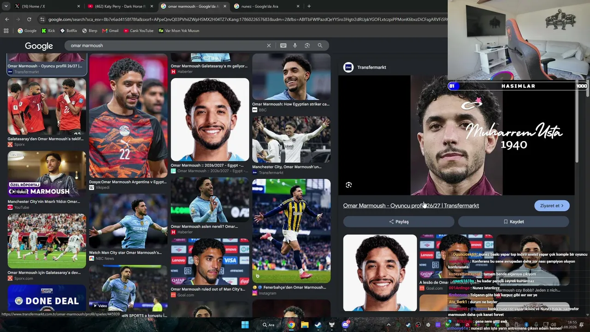The height and width of the screenshot is (332, 590).
Task: Open the Kick bookmark
Action: (x=48, y=31)
